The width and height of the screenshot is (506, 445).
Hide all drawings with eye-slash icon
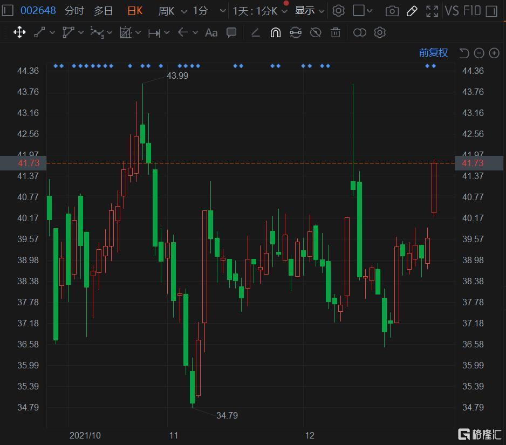[316, 32]
